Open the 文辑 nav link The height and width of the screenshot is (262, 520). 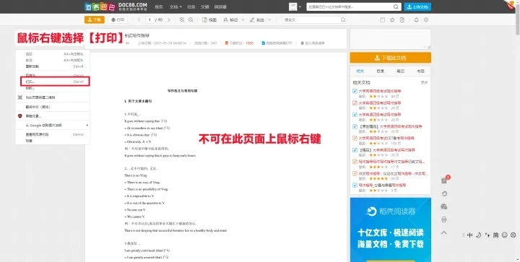point(205,6)
